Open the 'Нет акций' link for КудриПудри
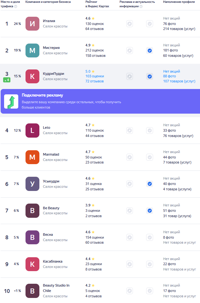The width and height of the screenshot is (200, 303). coord(171,71)
